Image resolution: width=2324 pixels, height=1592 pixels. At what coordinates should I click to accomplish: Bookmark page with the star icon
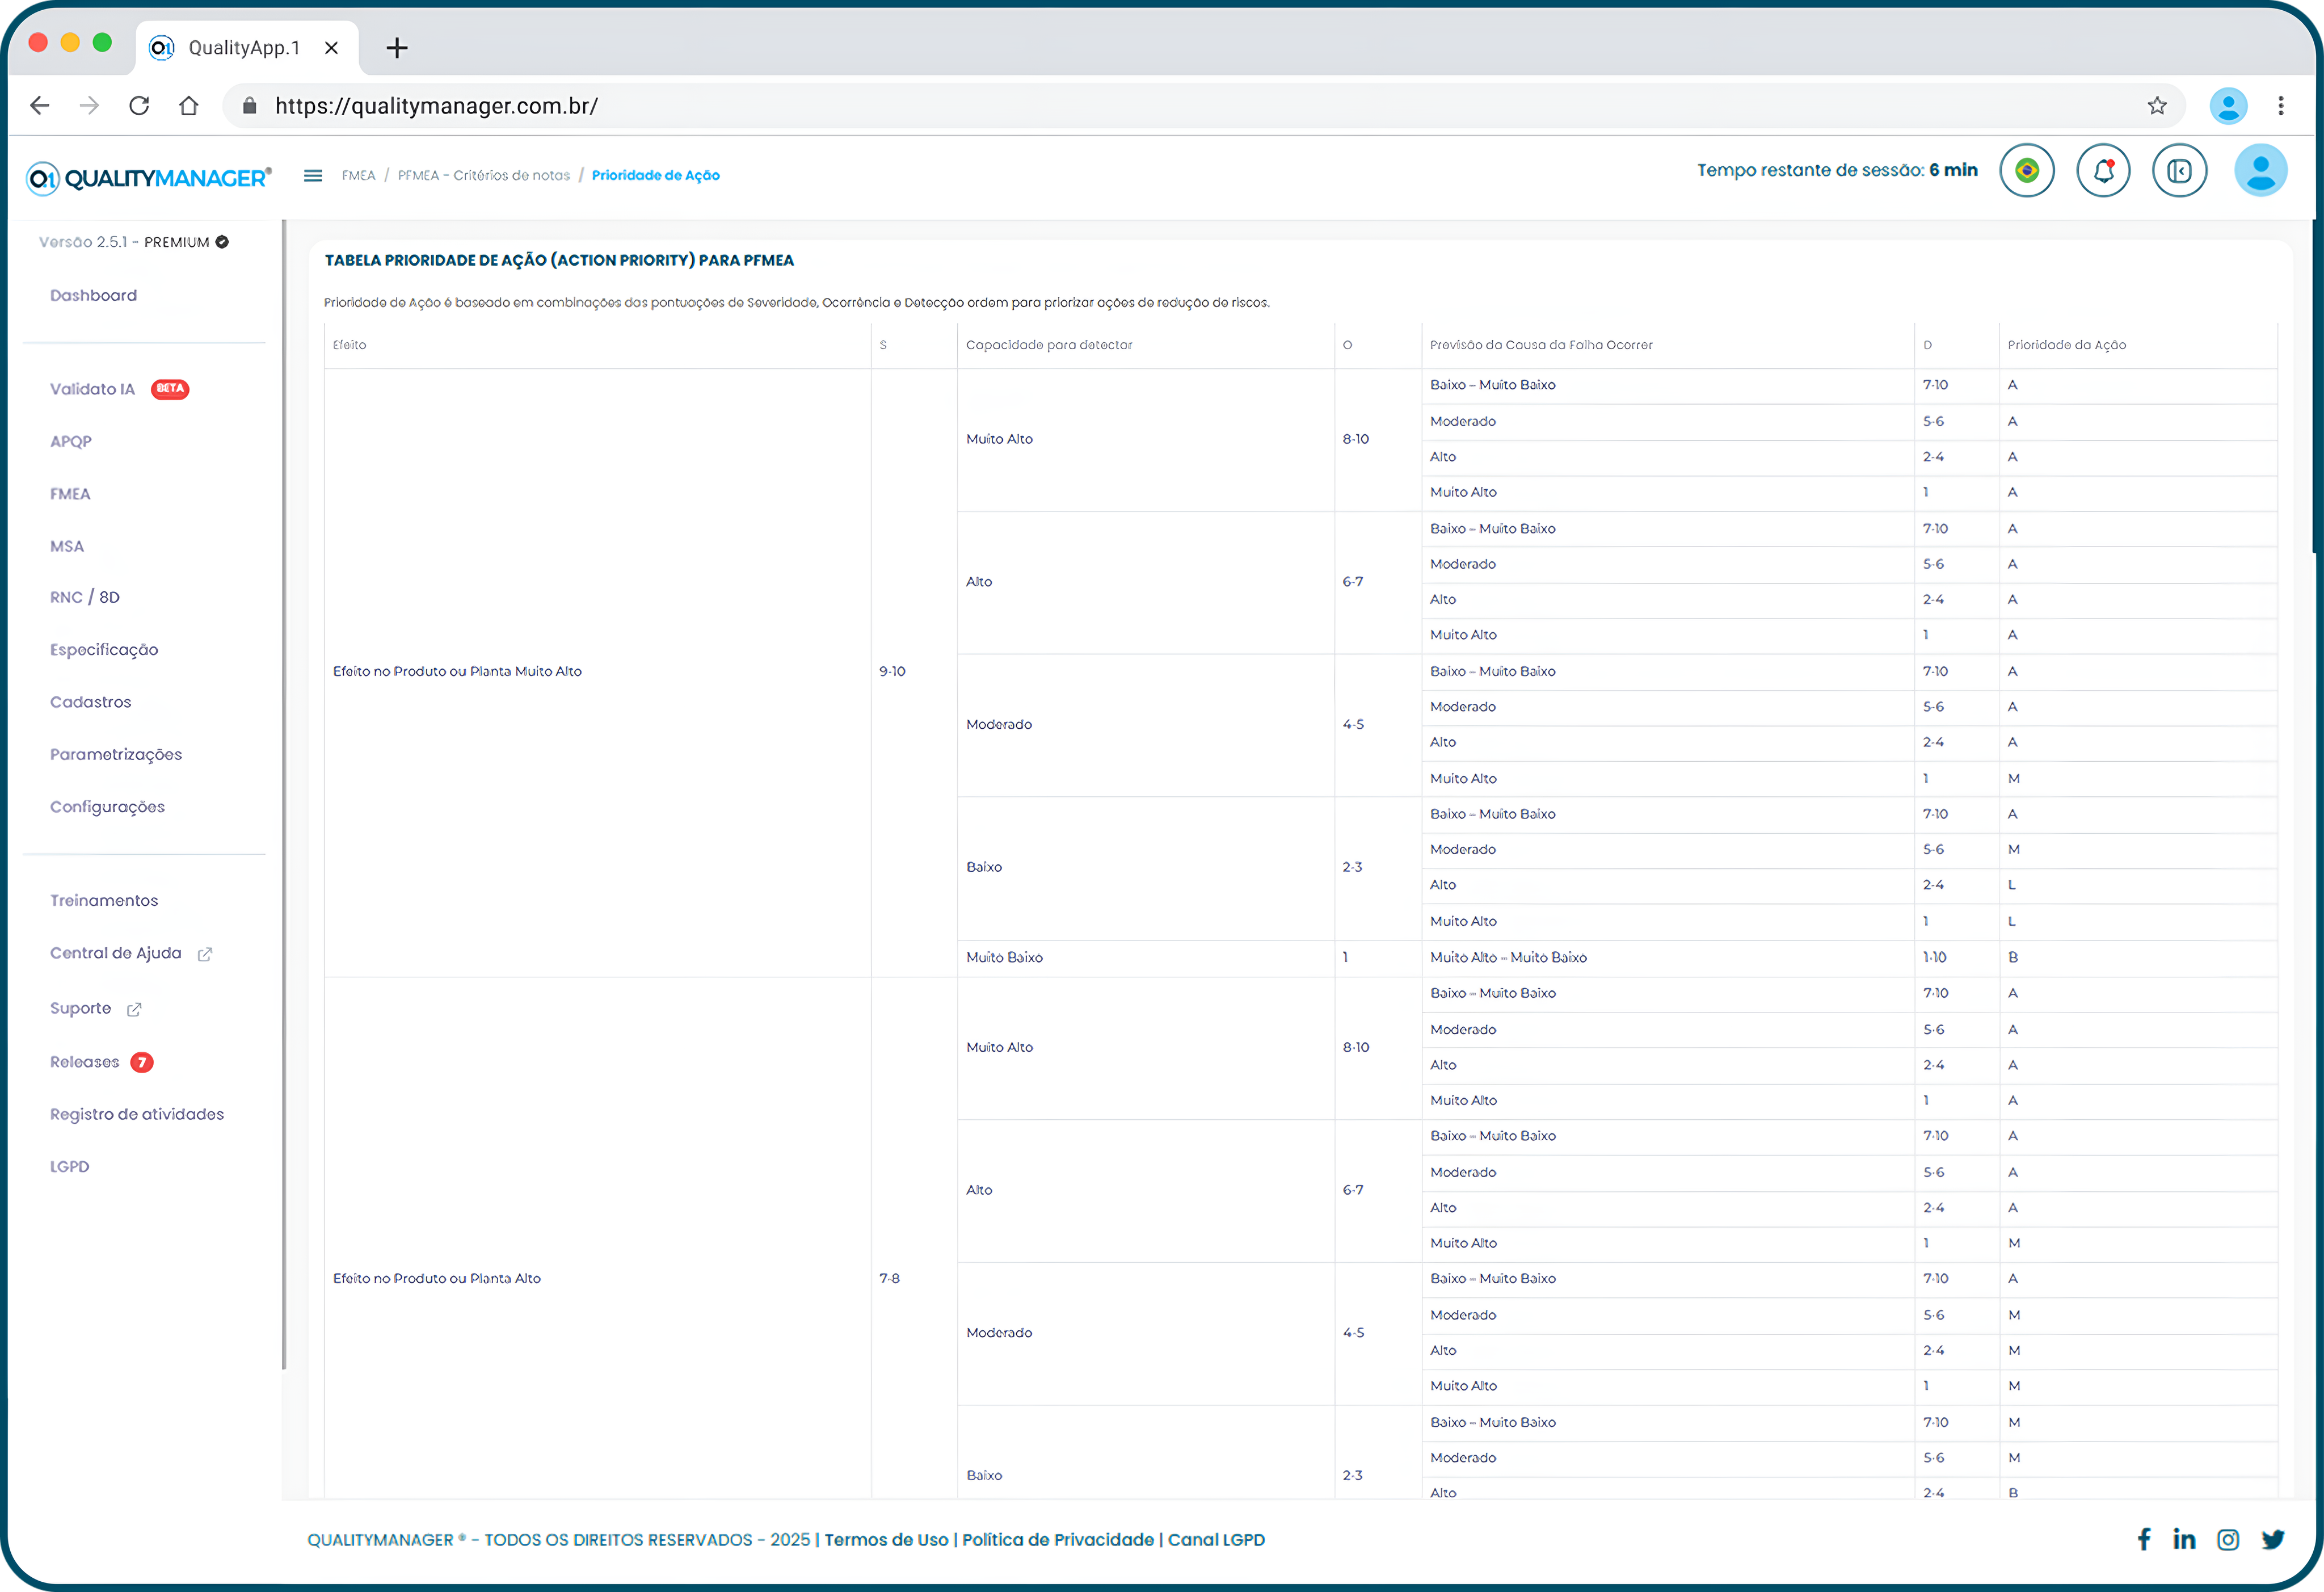click(2157, 106)
